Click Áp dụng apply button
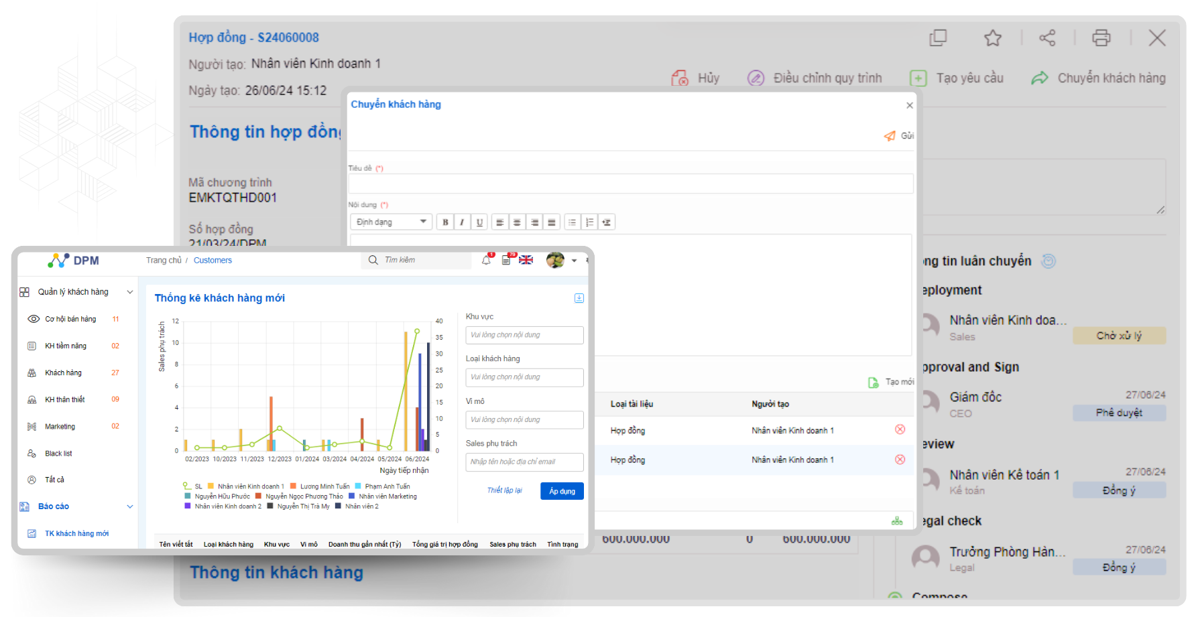 pyautogui.click(x=562, y=491)
